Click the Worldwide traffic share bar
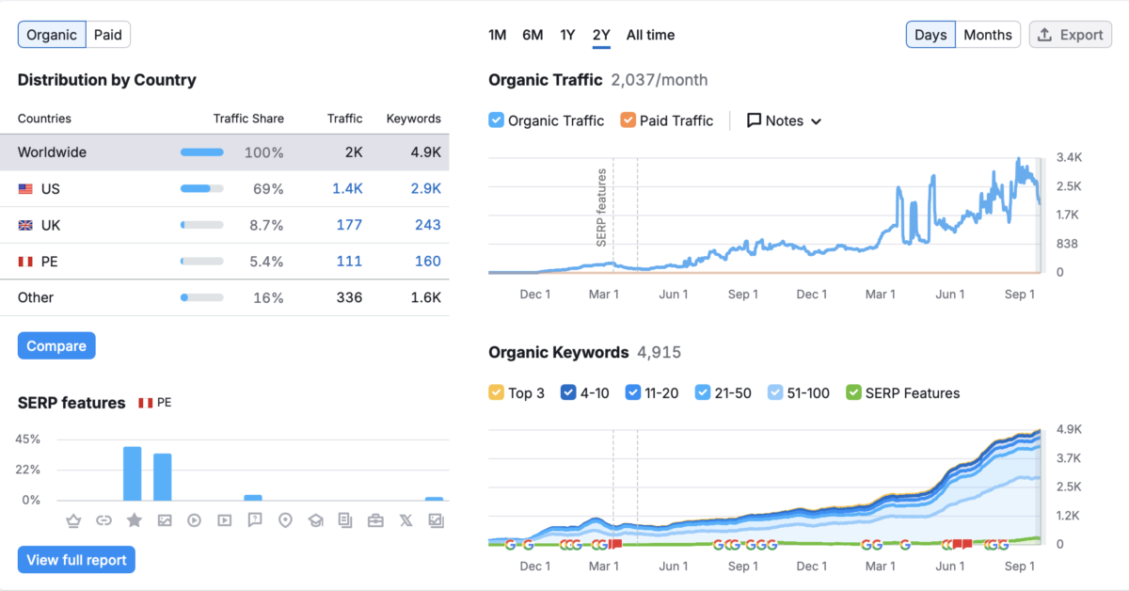Viewport: 1129px width, 591px height. click(x=202, y=152)
